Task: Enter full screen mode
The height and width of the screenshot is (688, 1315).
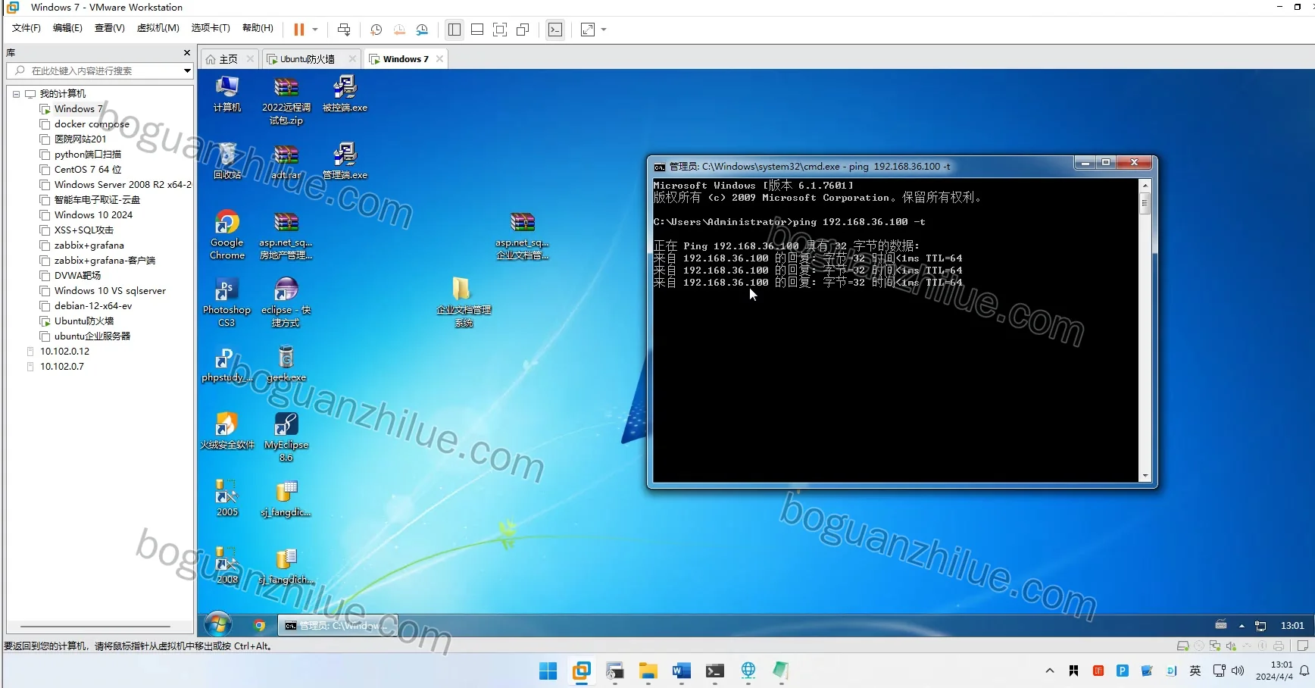Action: pos(500,30)
